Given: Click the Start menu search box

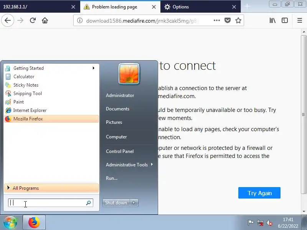Looking at the screenshot, I should pos(50,203).
